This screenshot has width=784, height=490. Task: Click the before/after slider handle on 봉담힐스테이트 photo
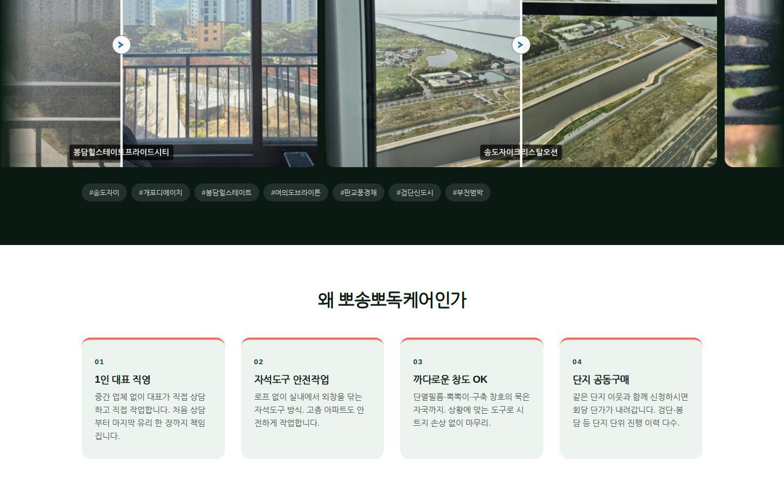point(121,45)
